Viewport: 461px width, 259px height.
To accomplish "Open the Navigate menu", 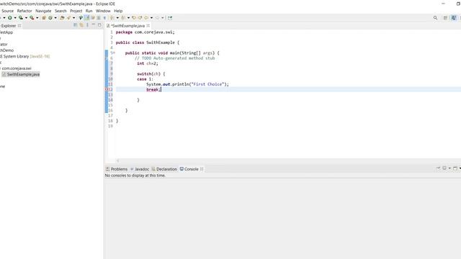I will (x=43, y=11).
